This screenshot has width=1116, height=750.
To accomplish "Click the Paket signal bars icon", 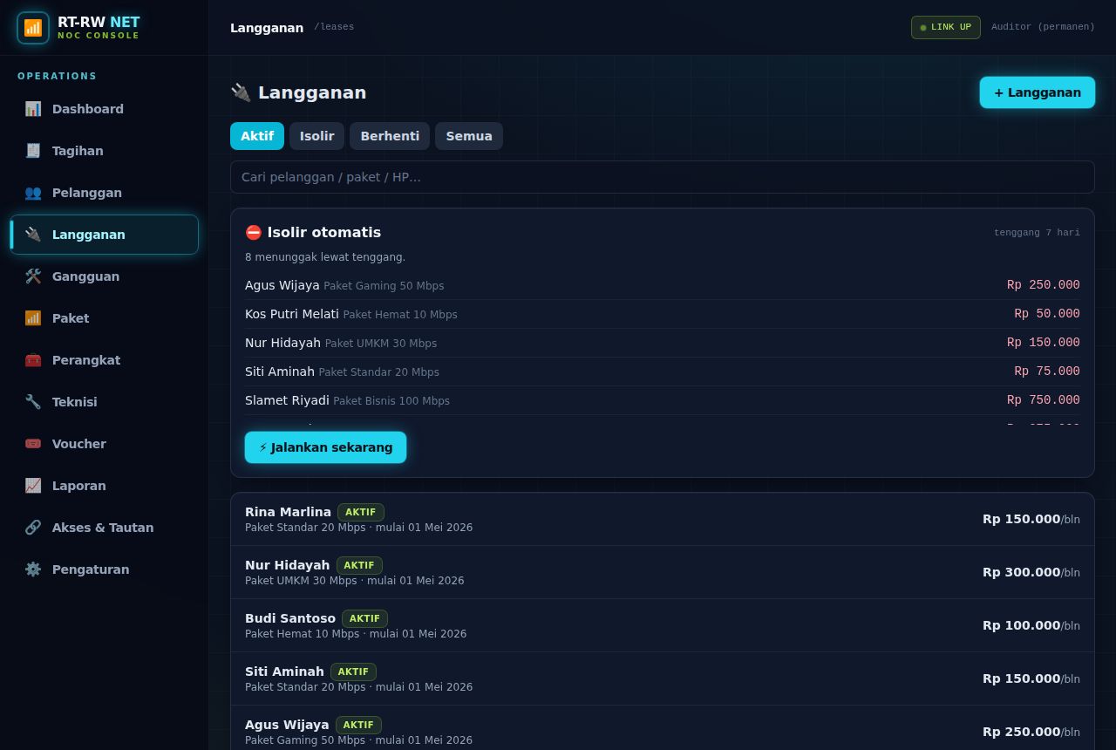I will click(33, 318).
